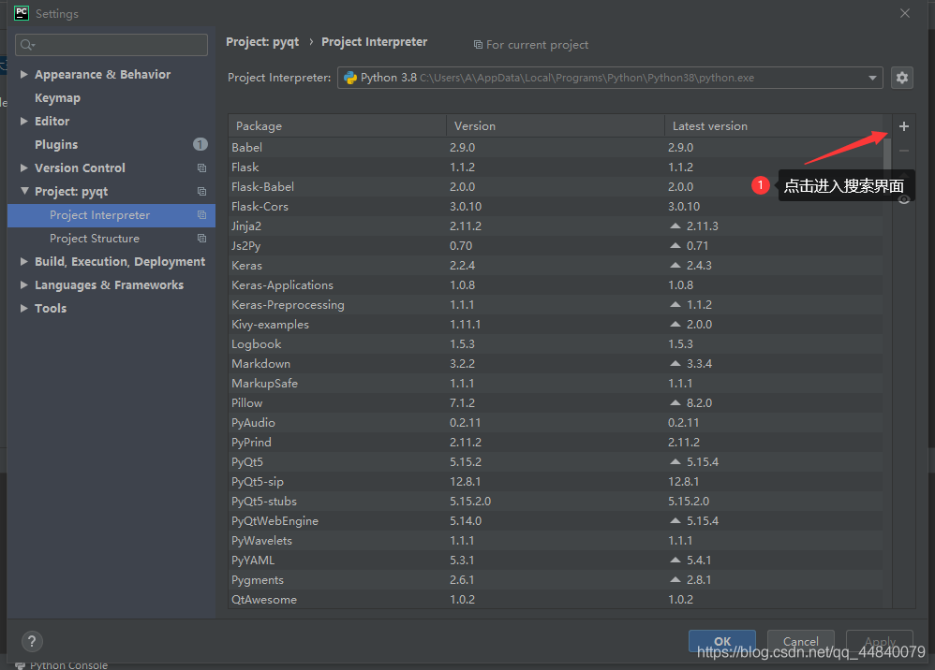Expand the Appearance & Behavior section
Screen dimensions: 935x670
point(24,74)
